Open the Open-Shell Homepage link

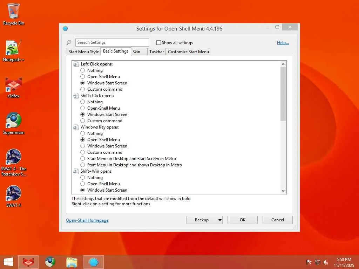(87, 220)
